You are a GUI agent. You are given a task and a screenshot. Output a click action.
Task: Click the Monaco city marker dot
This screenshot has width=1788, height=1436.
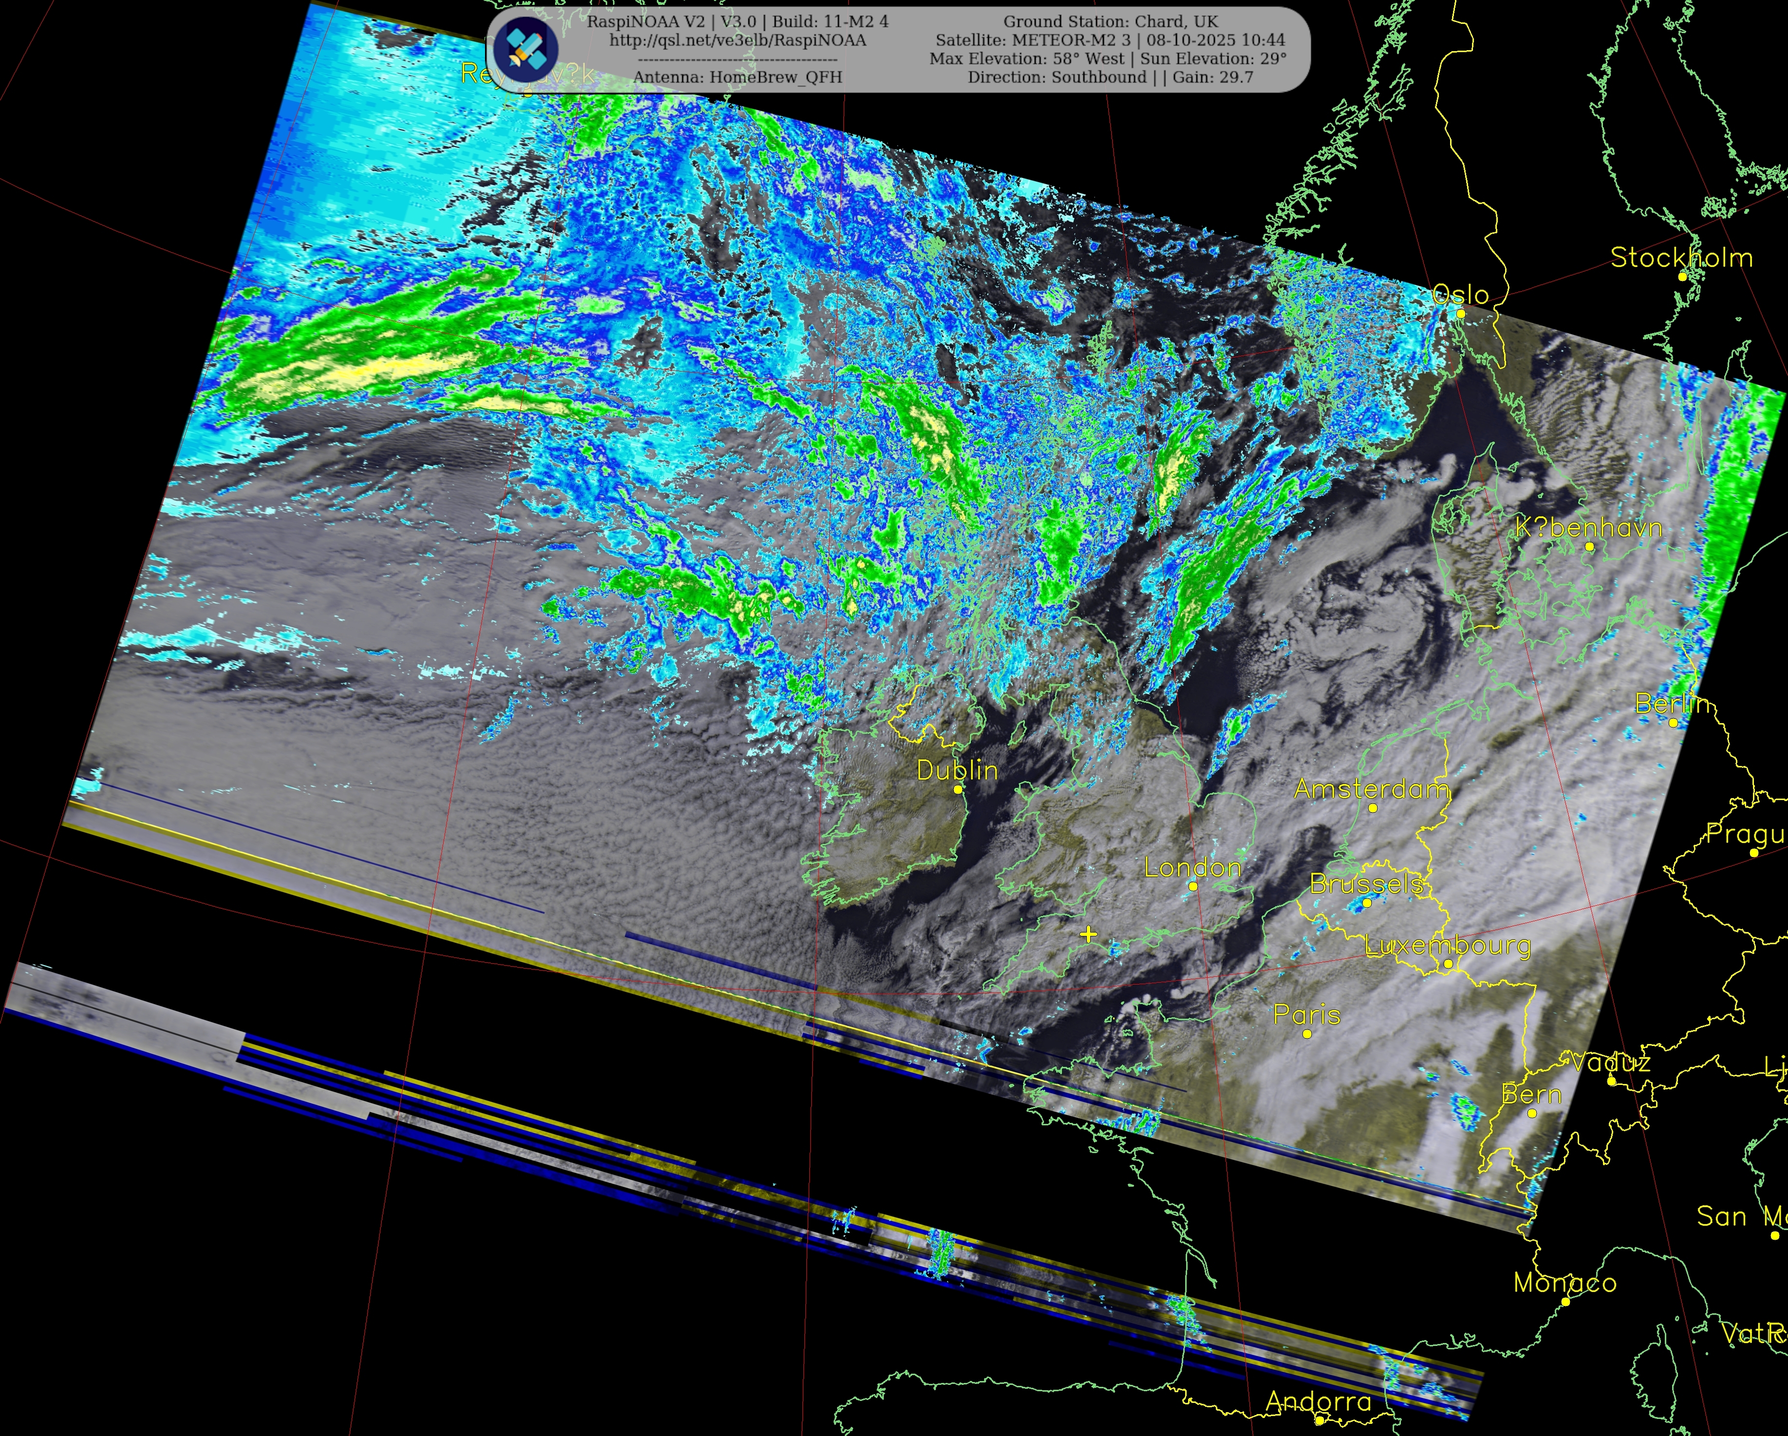(1566, 1302)
